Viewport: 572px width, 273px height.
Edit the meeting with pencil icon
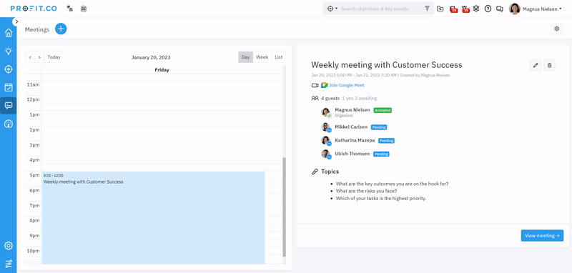pos(536,65)
